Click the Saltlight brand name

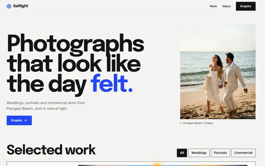[21, 6]
